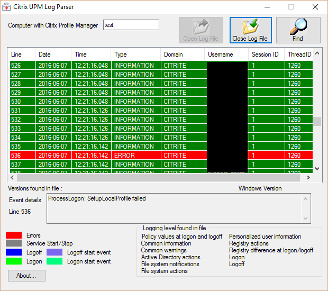Click the mint Logon start event swatch
The width and height of the screenshot is (328, 291).
[x=54, y=261]
